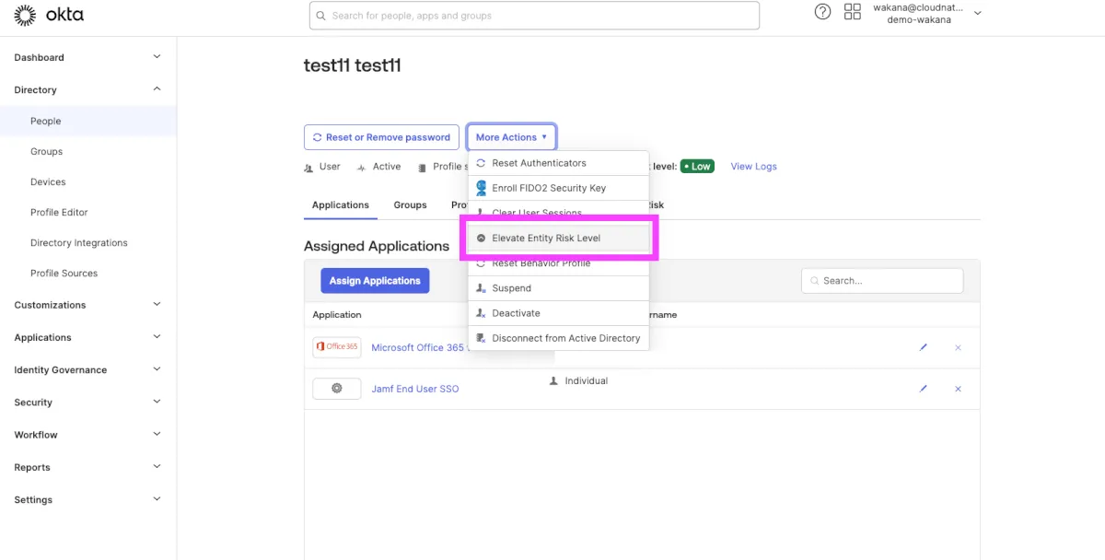The width and height of the screenshot is (1105, 560).
Task: Open the account dropdown for wakana
Action: (x=977, y=13)
